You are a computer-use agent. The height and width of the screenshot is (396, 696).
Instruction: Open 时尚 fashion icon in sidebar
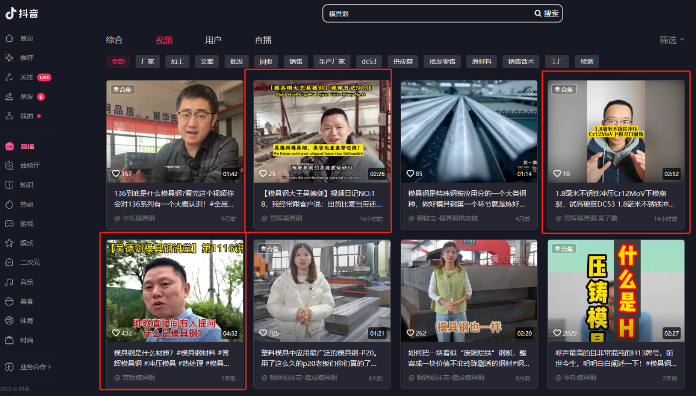9,340
